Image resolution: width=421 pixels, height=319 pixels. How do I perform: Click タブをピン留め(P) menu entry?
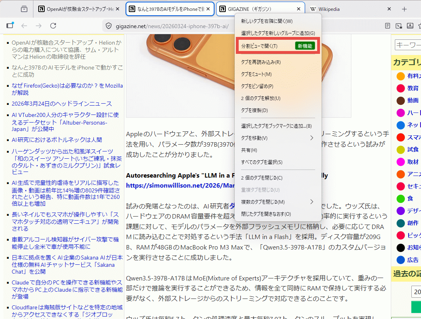coord(257,86)
